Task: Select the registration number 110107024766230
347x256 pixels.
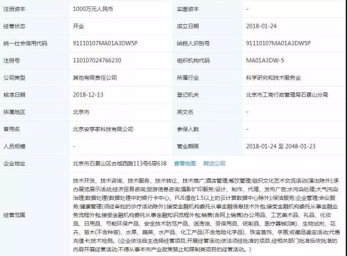Action: (x=97, y=60)
